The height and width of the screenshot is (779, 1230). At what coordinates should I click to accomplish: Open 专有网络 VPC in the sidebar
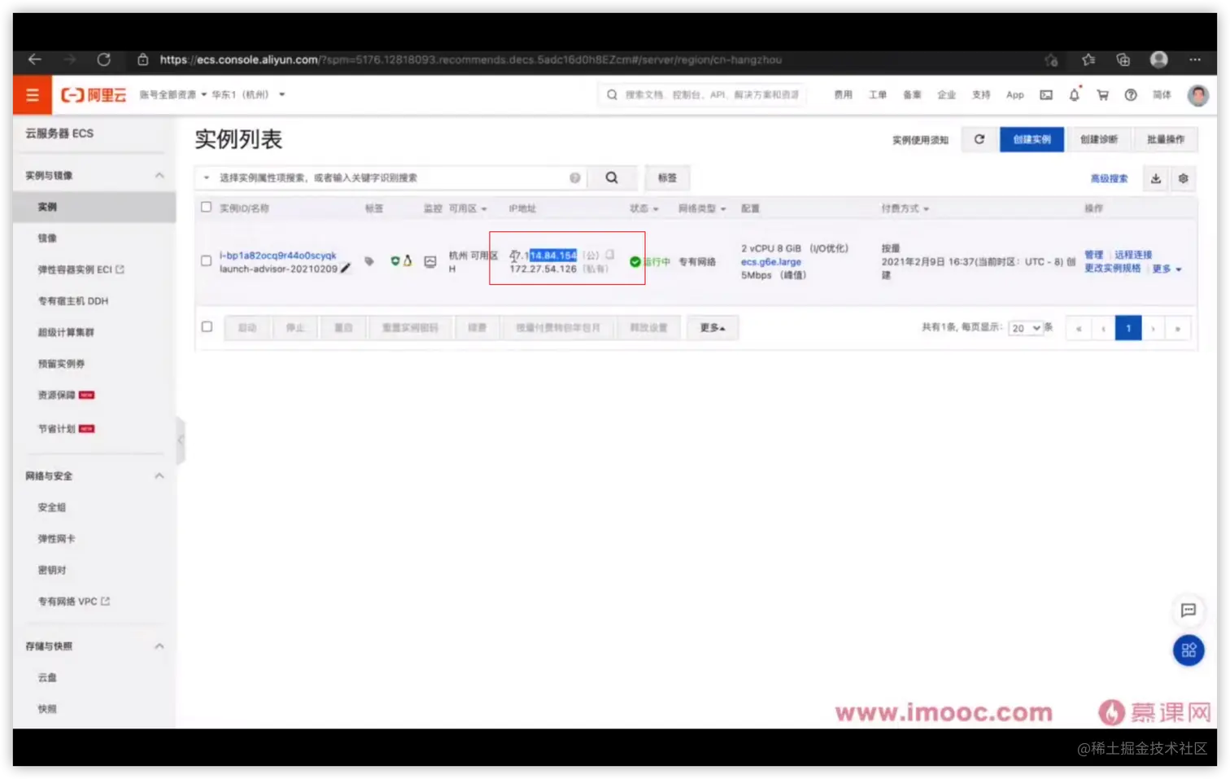73,602
